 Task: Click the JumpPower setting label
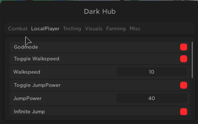pyautogui.click(x=28, y=98)
